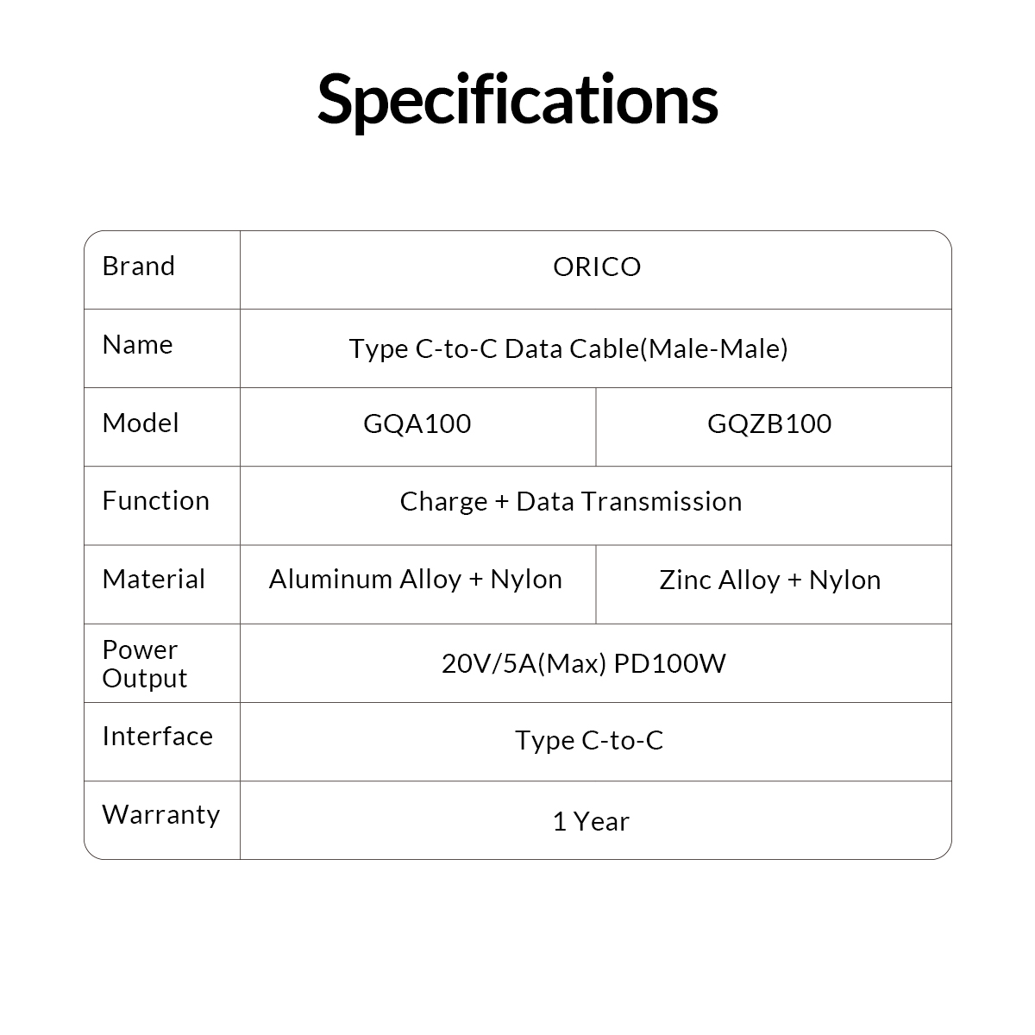Click the Type C-to-C interface value
The width and height of the screenshot is (1035, 1035).
pos(589,740)
